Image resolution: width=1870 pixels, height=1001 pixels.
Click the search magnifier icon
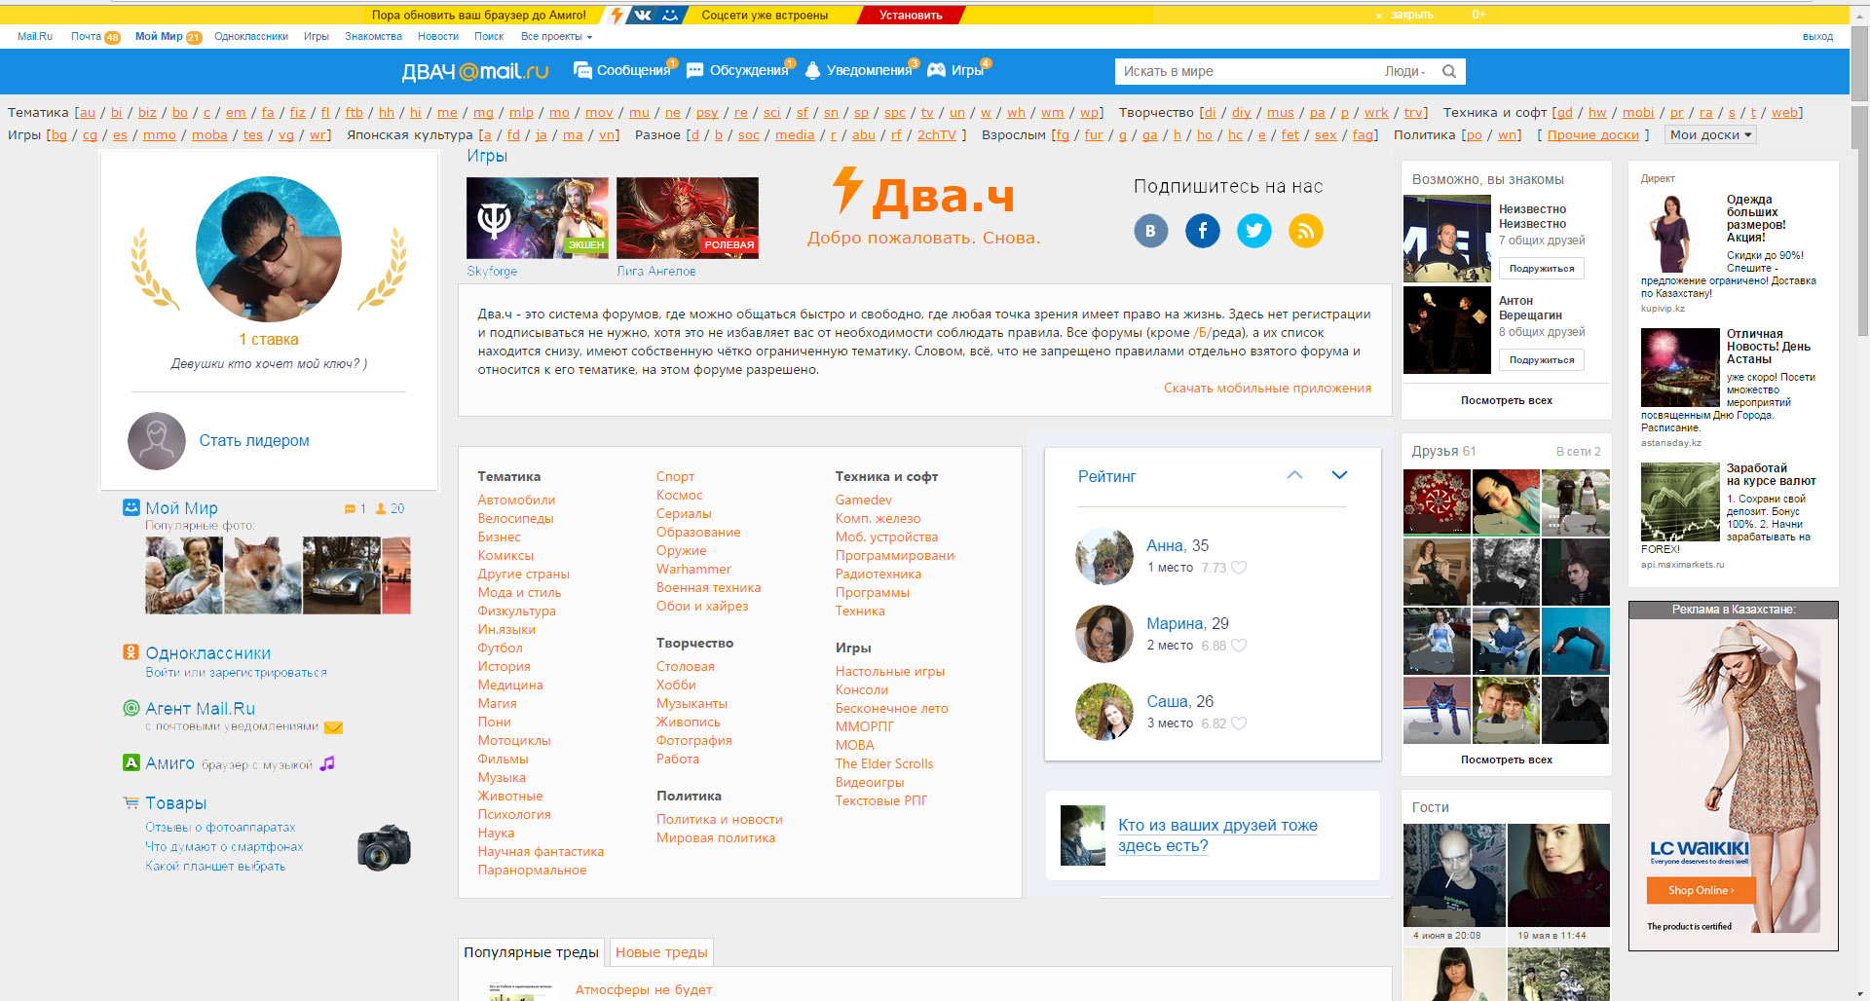(x=1449, y=71)
